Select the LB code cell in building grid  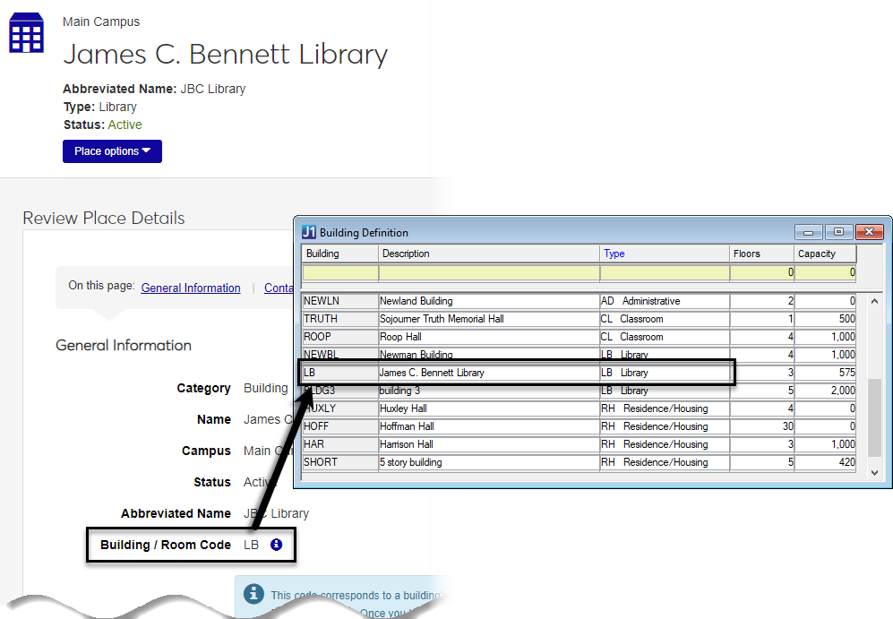pos(340,373)
